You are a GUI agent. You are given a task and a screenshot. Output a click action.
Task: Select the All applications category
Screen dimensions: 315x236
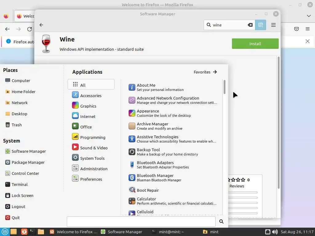(x=91, y=84)
